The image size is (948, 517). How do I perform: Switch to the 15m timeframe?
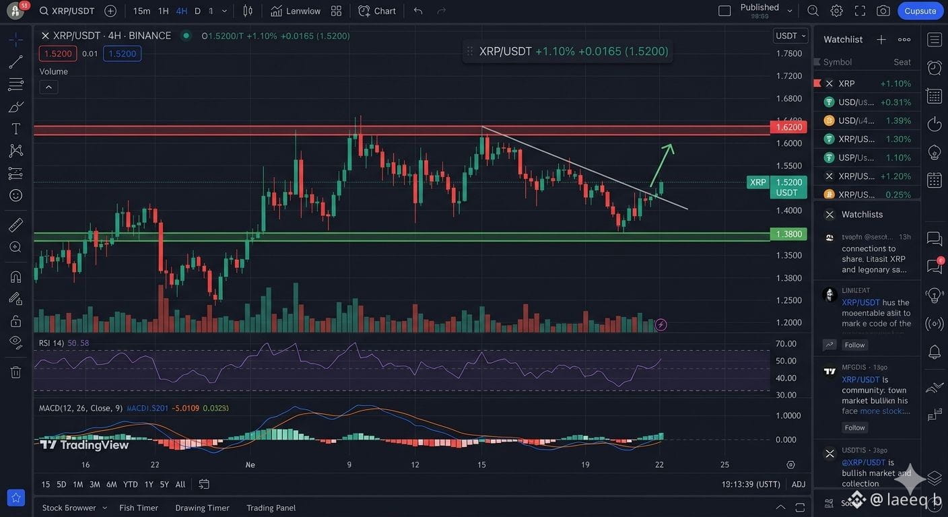(x=141, y=11)
